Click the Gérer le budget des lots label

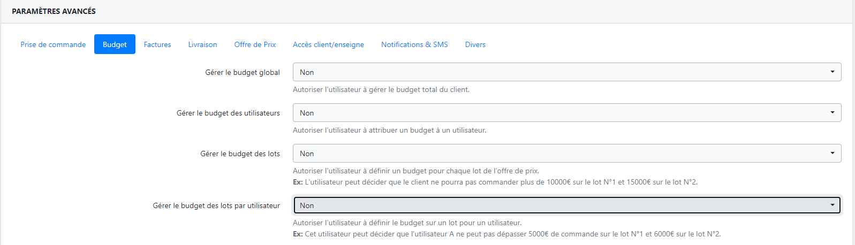click(240, 154)
